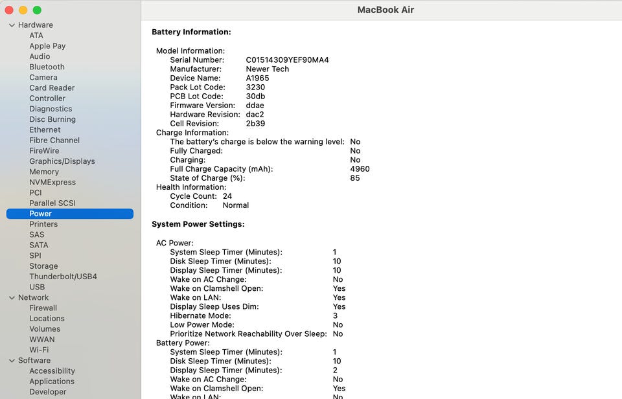The image size is (622, 399).
Task: Click the System Power Settings heading
Action: pyautogui.click(x=198, y=224)
